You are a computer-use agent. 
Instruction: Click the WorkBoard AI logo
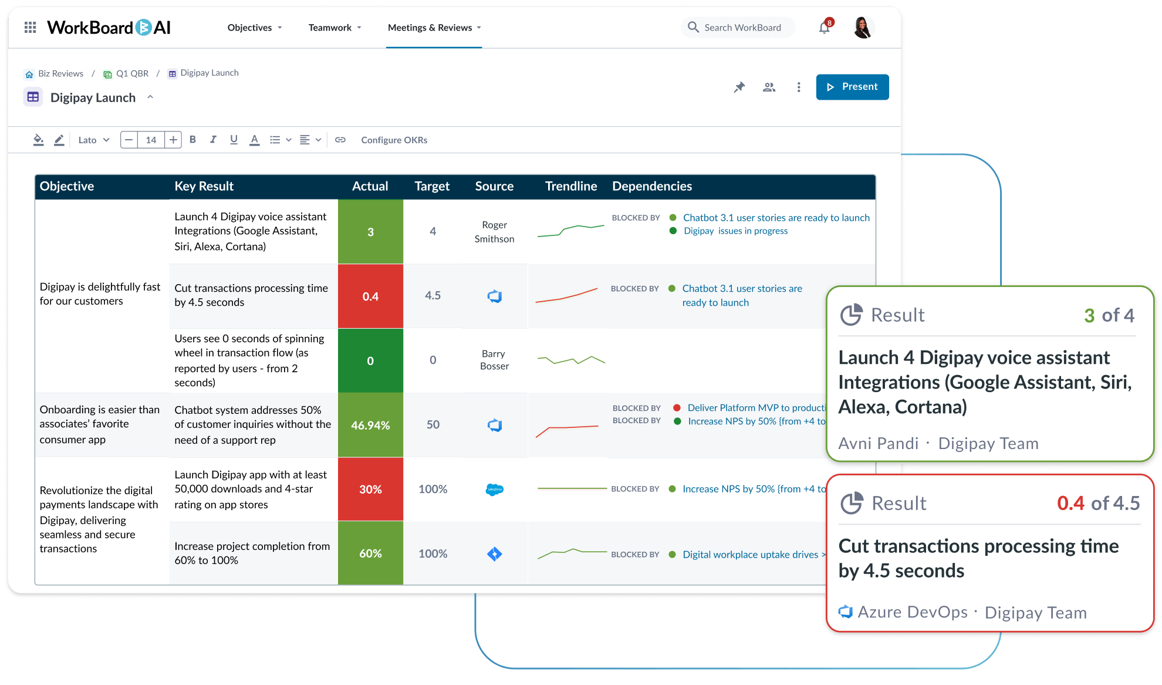click(x=109, y=28)
